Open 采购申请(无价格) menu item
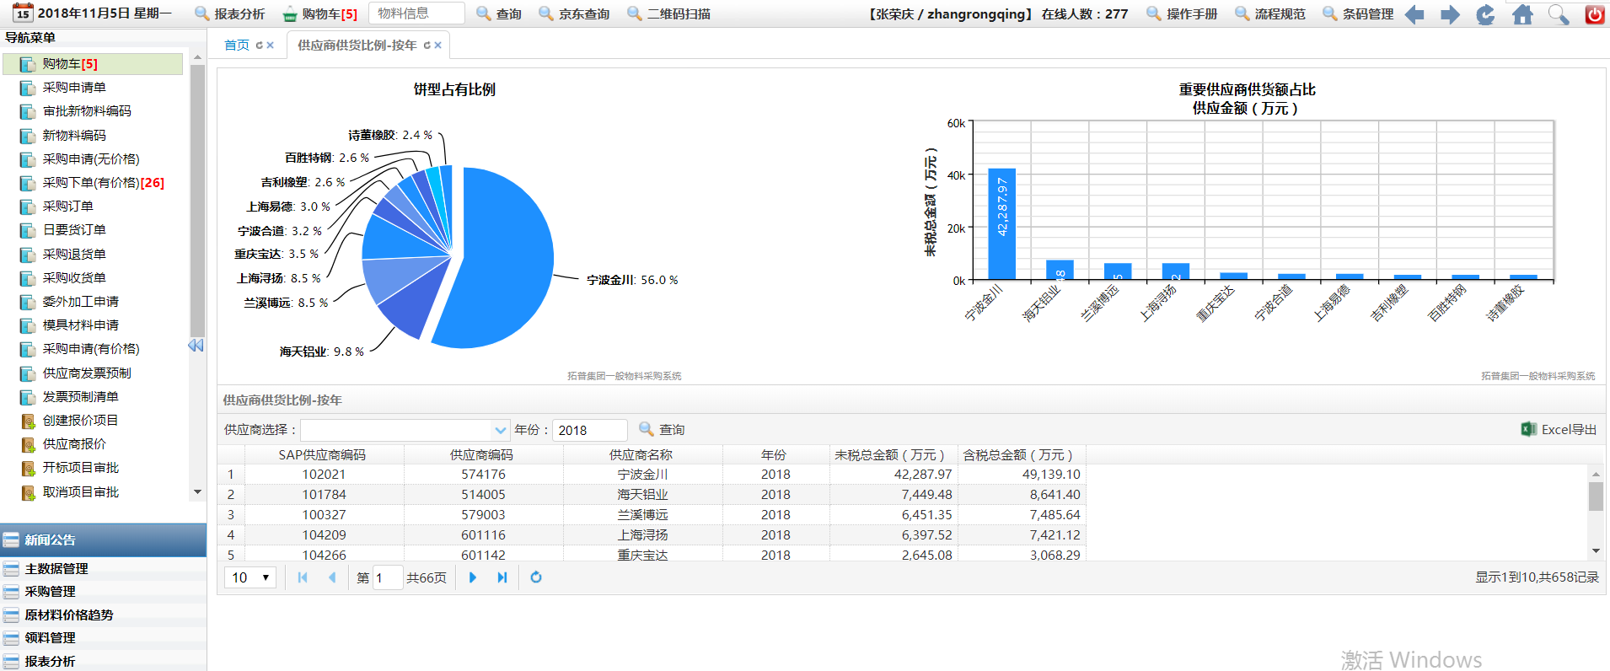Image resolution: width=1610 pixels, height=671 pixels. 93,159
